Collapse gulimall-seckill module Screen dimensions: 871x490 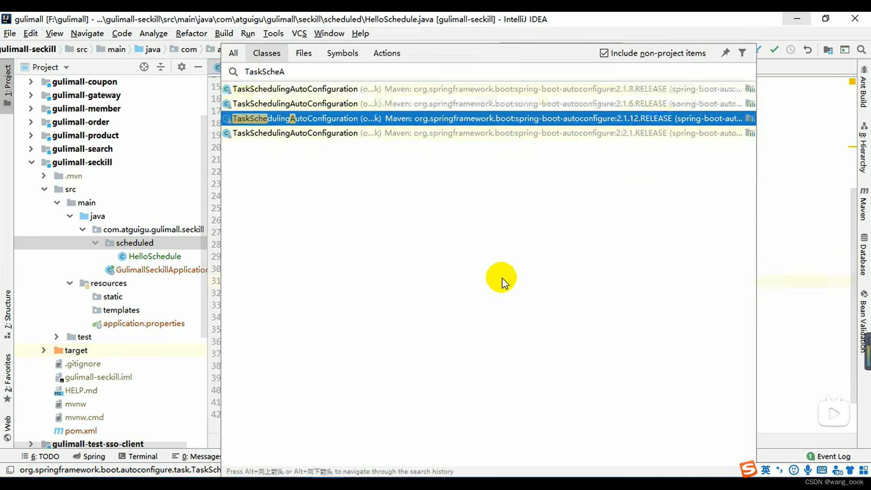(31, 162)
